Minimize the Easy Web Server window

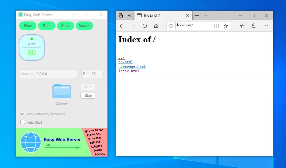[x=75, y=15]
